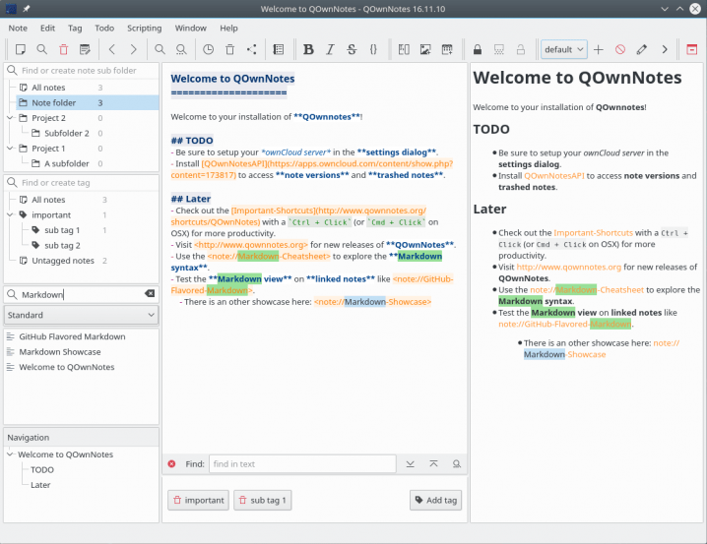Collapse the Project 2 folder
Screen dimensions: 707x544
(11, 118)
